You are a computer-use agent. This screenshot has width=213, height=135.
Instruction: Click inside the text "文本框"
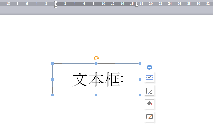coord(96,79)
